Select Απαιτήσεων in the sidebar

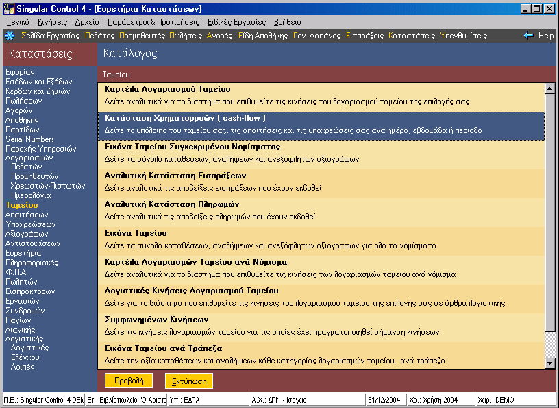pyautogui.click(x=27, y=215)
